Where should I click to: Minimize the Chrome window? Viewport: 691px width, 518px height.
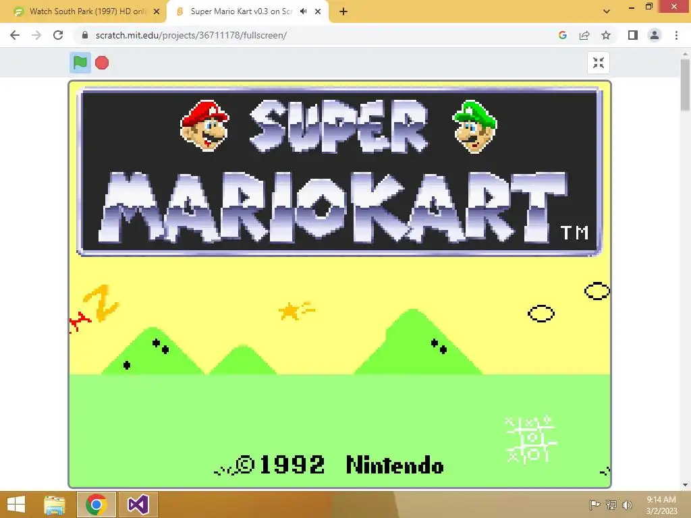tap(632, 7)
